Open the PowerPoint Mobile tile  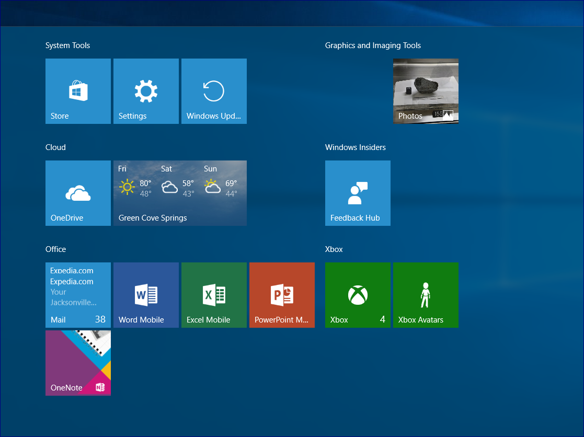(282, 295)
